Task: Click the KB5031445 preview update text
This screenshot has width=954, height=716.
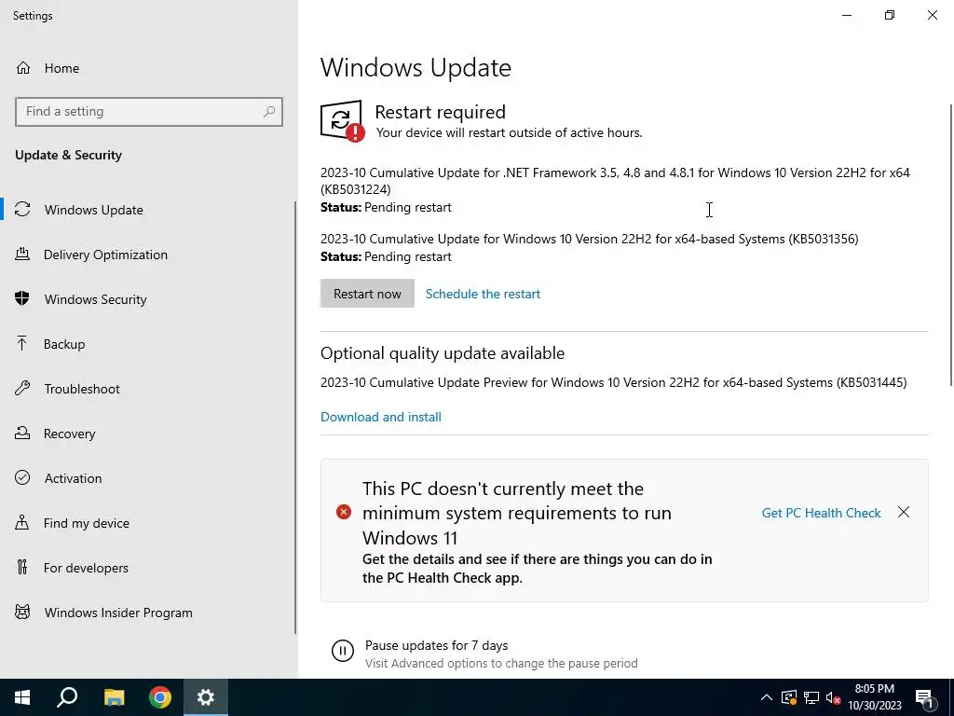Action: click(613, 382)
